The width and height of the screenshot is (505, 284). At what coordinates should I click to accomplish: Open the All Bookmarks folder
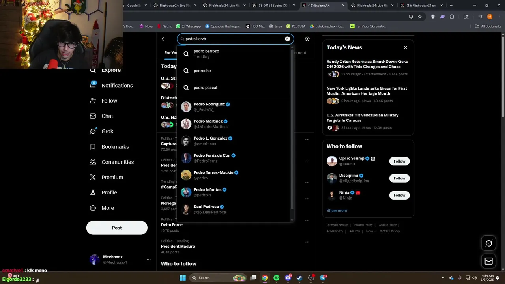point(488,26)
